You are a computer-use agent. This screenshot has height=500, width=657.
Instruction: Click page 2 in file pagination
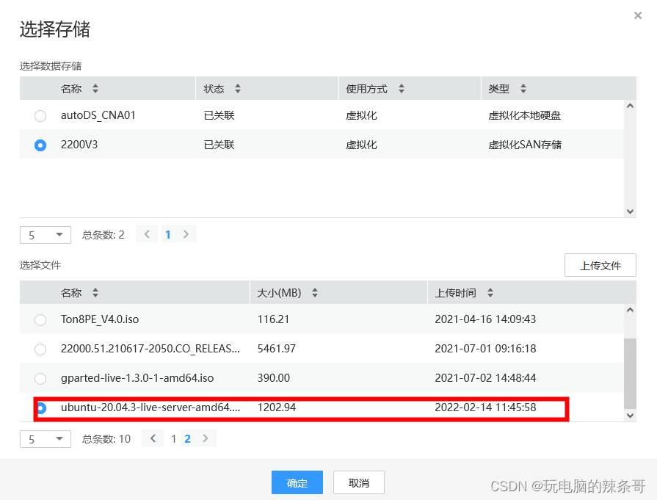pos(188,439)
